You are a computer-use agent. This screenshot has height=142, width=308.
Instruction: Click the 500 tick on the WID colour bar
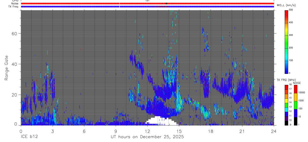(291, 10)
